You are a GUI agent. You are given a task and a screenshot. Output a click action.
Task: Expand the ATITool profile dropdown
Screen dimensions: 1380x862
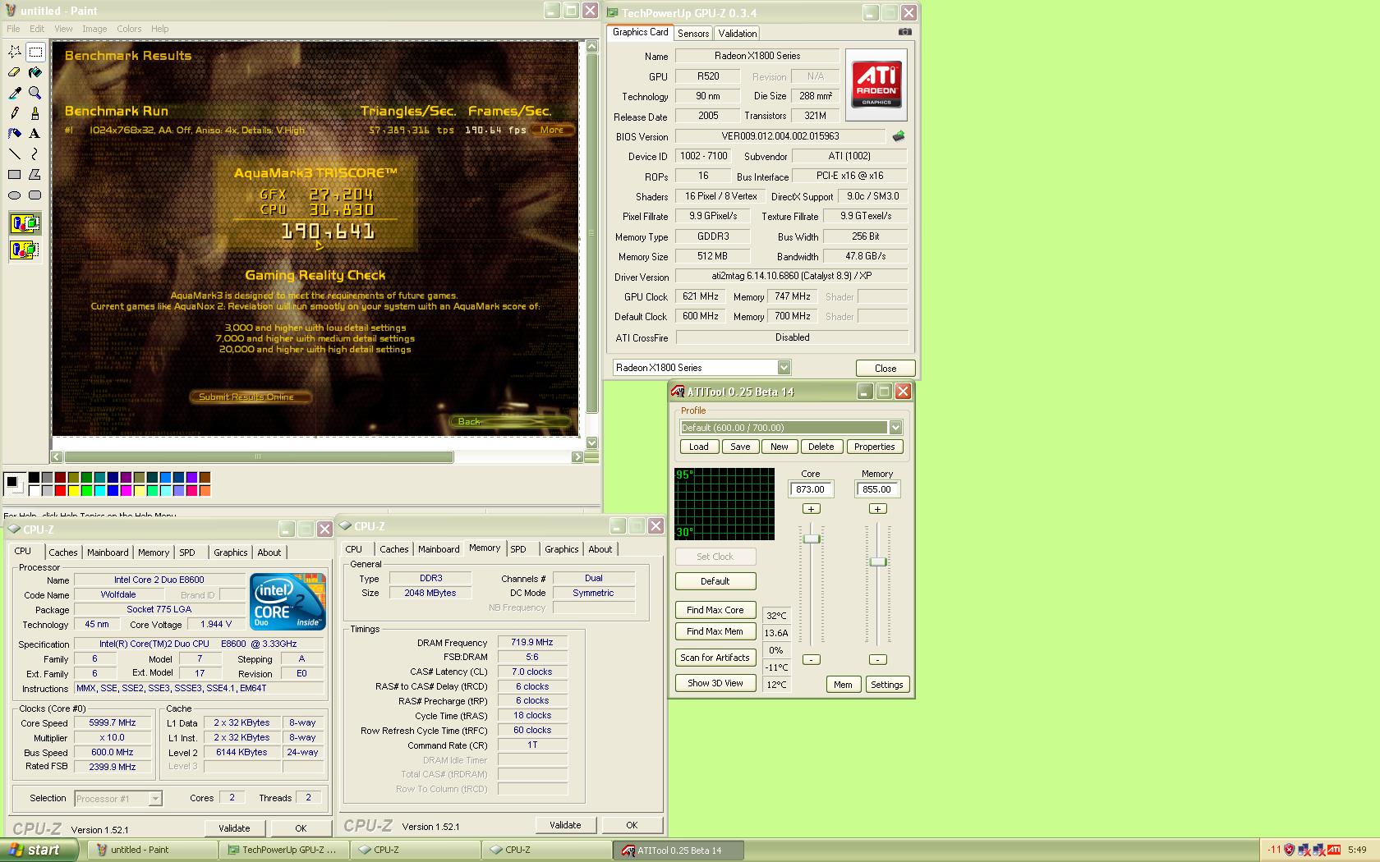[895, 428]
